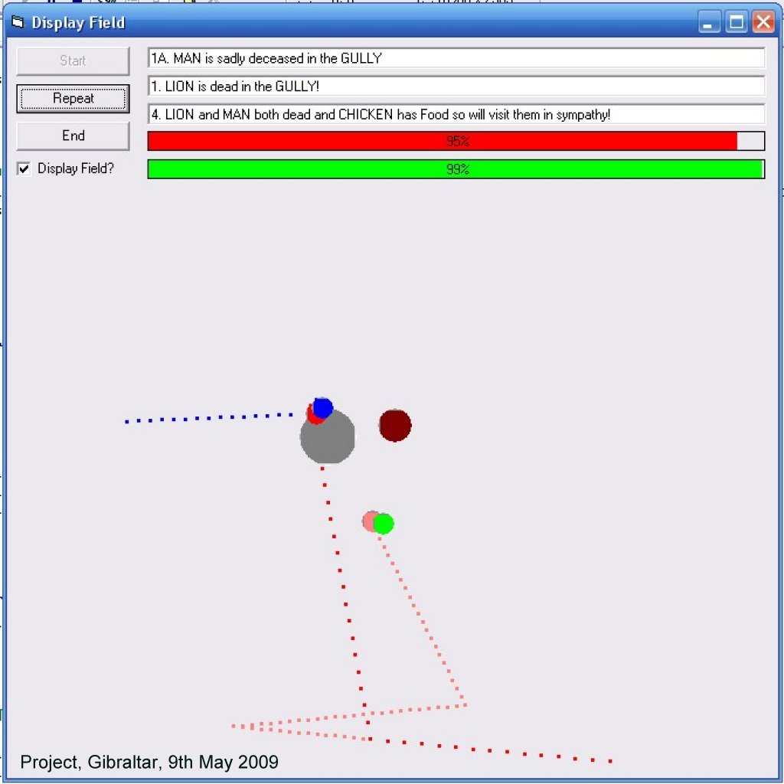Click the Display Field title text
The width and height of the screenshot is (784, 784).
click(79, 22)
